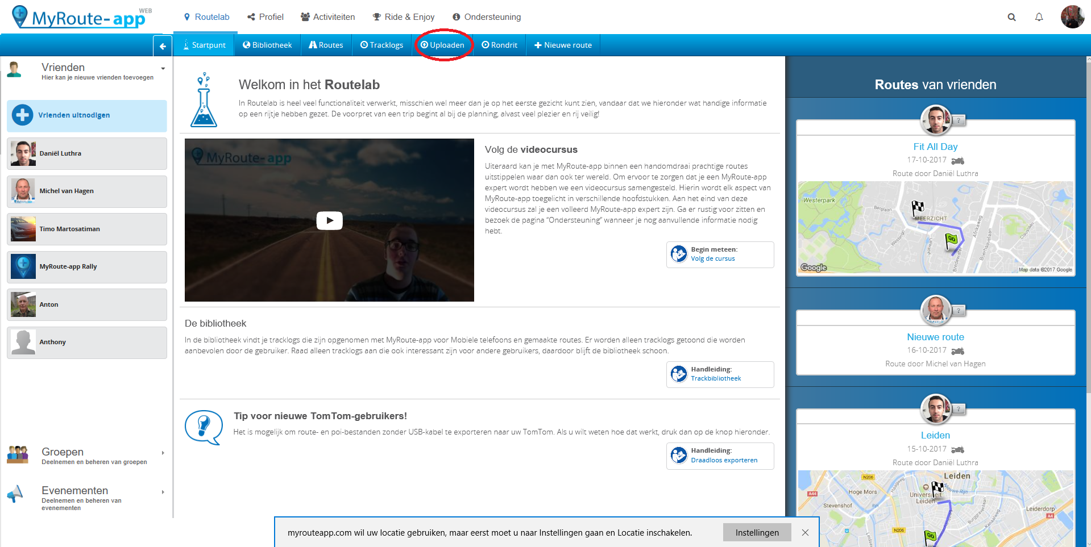
Task: Click the Groepen people icon
Action: [18, 454]
